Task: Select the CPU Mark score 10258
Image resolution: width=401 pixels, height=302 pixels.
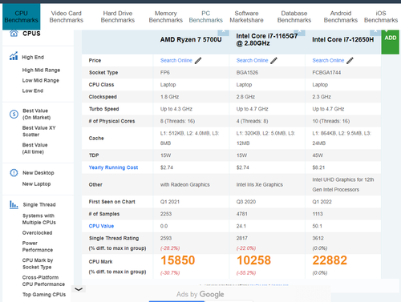Action: (253, 260)
